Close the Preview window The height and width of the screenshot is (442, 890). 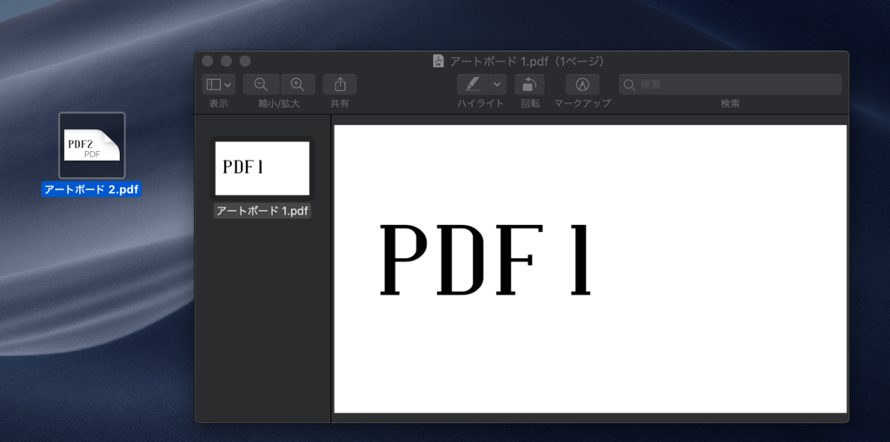click(x=208, y=62)
